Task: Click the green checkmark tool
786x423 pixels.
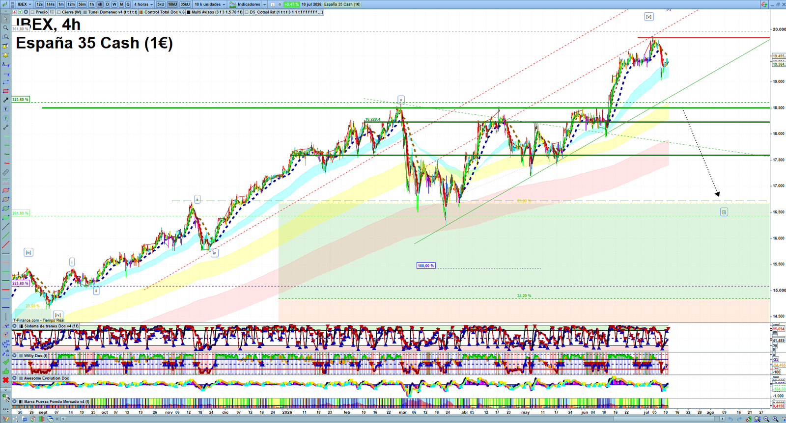Action: [6, 362]
